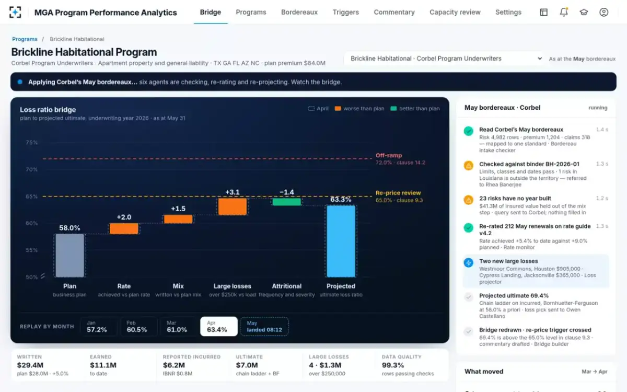Screen dimensions: 627x392
Task: Click the Projected 63.3% bar
Action: [x=341, y=241]
